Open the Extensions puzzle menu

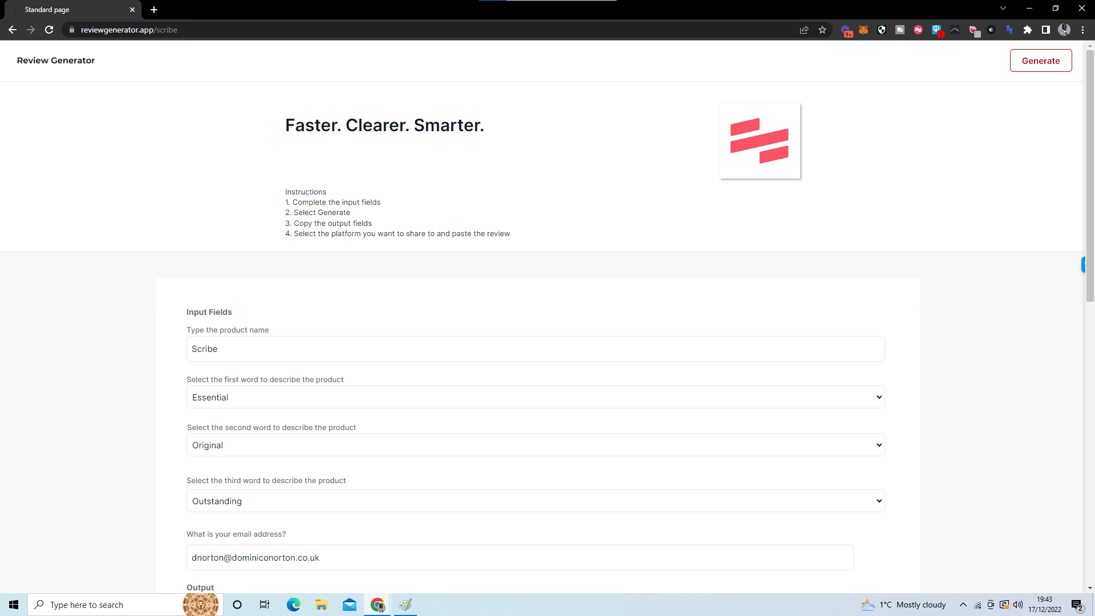[x=1028, y=30]
